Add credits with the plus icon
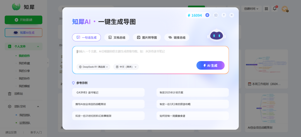The height and width of the screenshot is (137, 301). point(207,15)
